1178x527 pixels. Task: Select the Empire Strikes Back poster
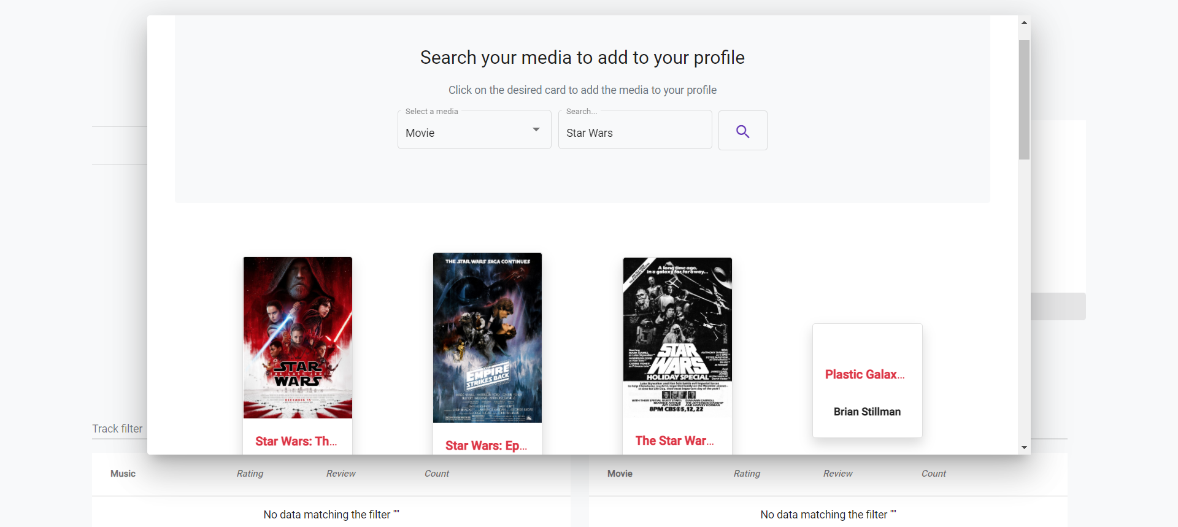click(487, 337)
